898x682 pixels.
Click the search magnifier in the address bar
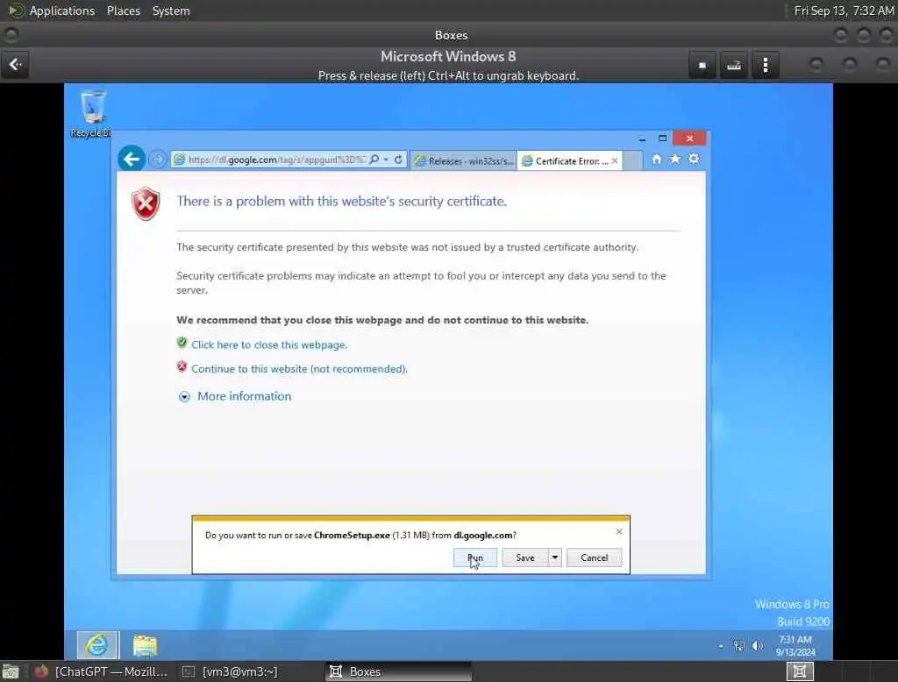pos(374,160)
